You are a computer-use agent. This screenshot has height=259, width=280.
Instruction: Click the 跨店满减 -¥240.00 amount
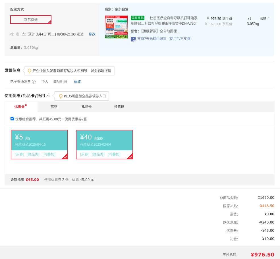tap(266, 222)
